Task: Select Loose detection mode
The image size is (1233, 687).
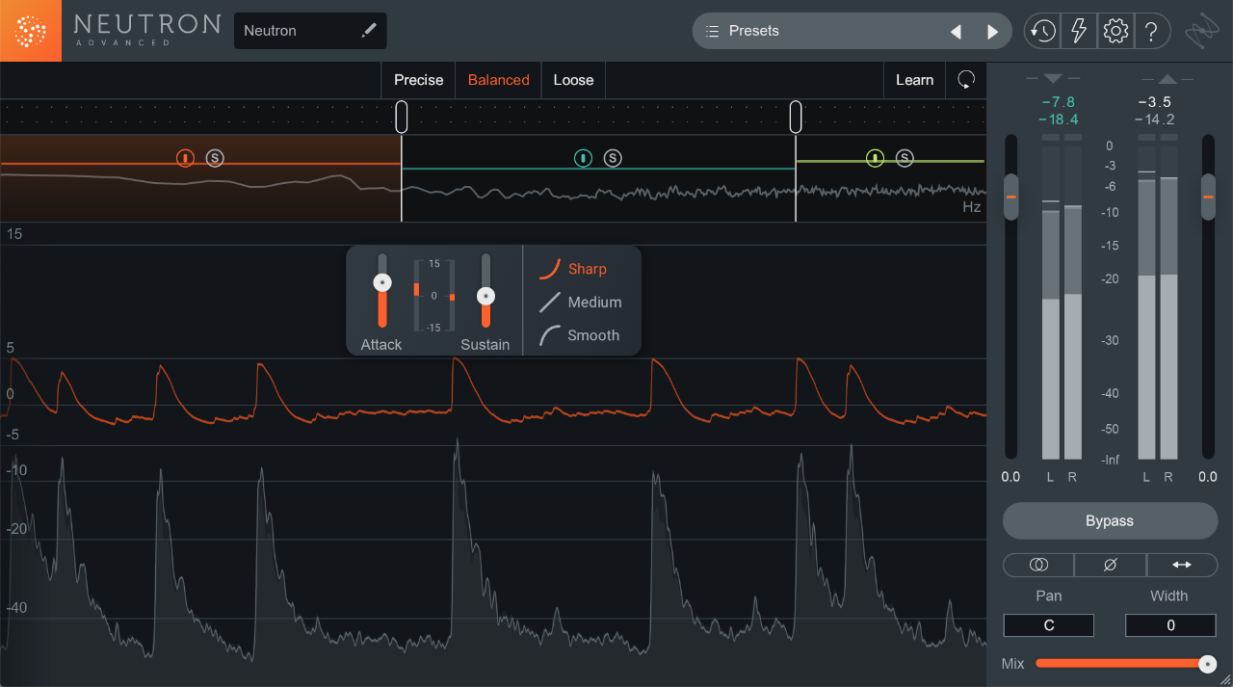Action: pyautogui.click(x=573, y=80)
